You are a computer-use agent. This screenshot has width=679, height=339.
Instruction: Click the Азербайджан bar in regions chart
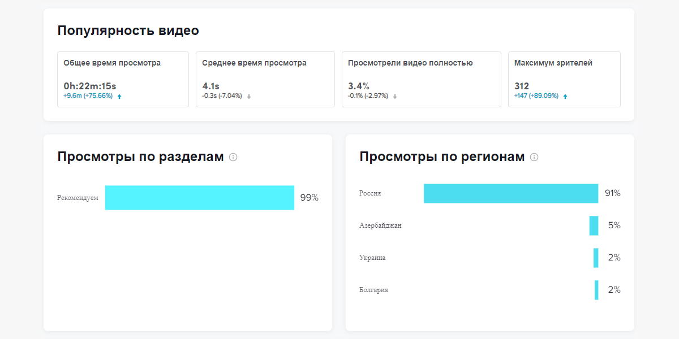point(594,225)
